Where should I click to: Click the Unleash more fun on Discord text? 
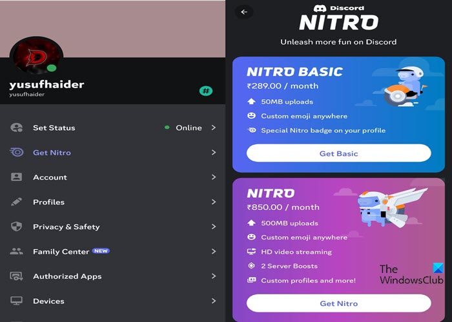click(338, 42)
